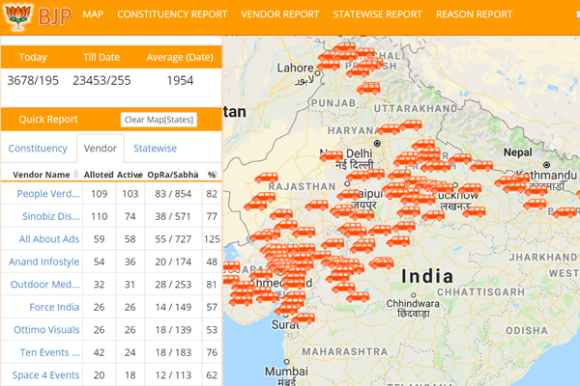The height and width of the screenshot is (386, 580).
Task: Click the Clear Map[States] button
Action: (x=159, y=120)
